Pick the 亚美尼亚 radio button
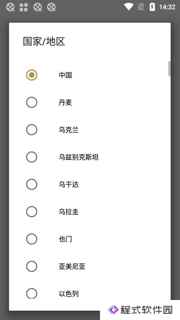 pos(32,266)
